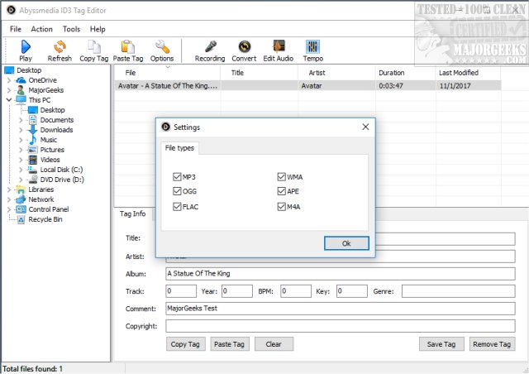Open the File menu

[16, 29]
